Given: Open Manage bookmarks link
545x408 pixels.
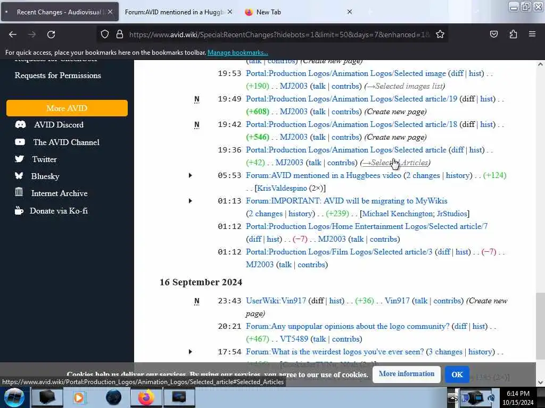Looking at the screenshot, I should (x=238, y=53).
